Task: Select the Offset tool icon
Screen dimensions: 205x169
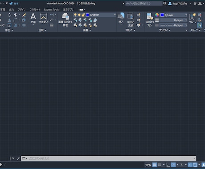Action: point(24,25)
